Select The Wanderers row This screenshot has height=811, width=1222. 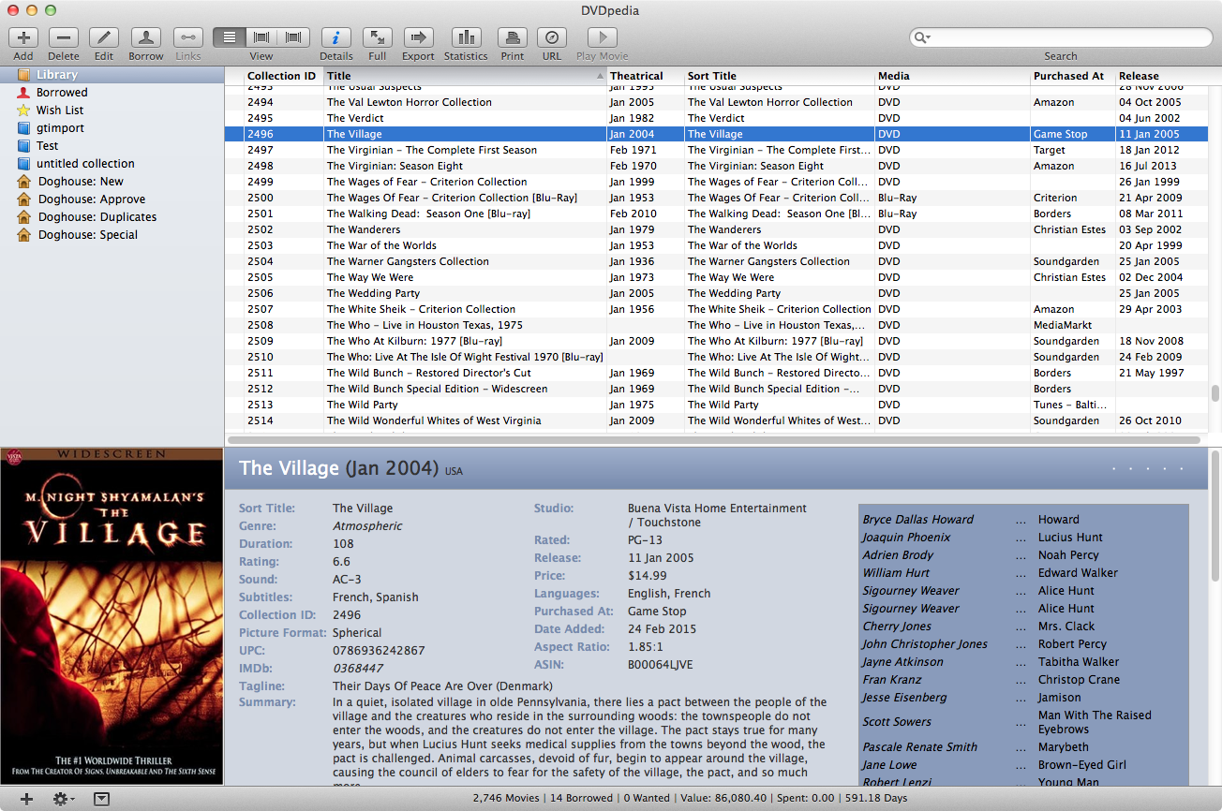point(717,229)
